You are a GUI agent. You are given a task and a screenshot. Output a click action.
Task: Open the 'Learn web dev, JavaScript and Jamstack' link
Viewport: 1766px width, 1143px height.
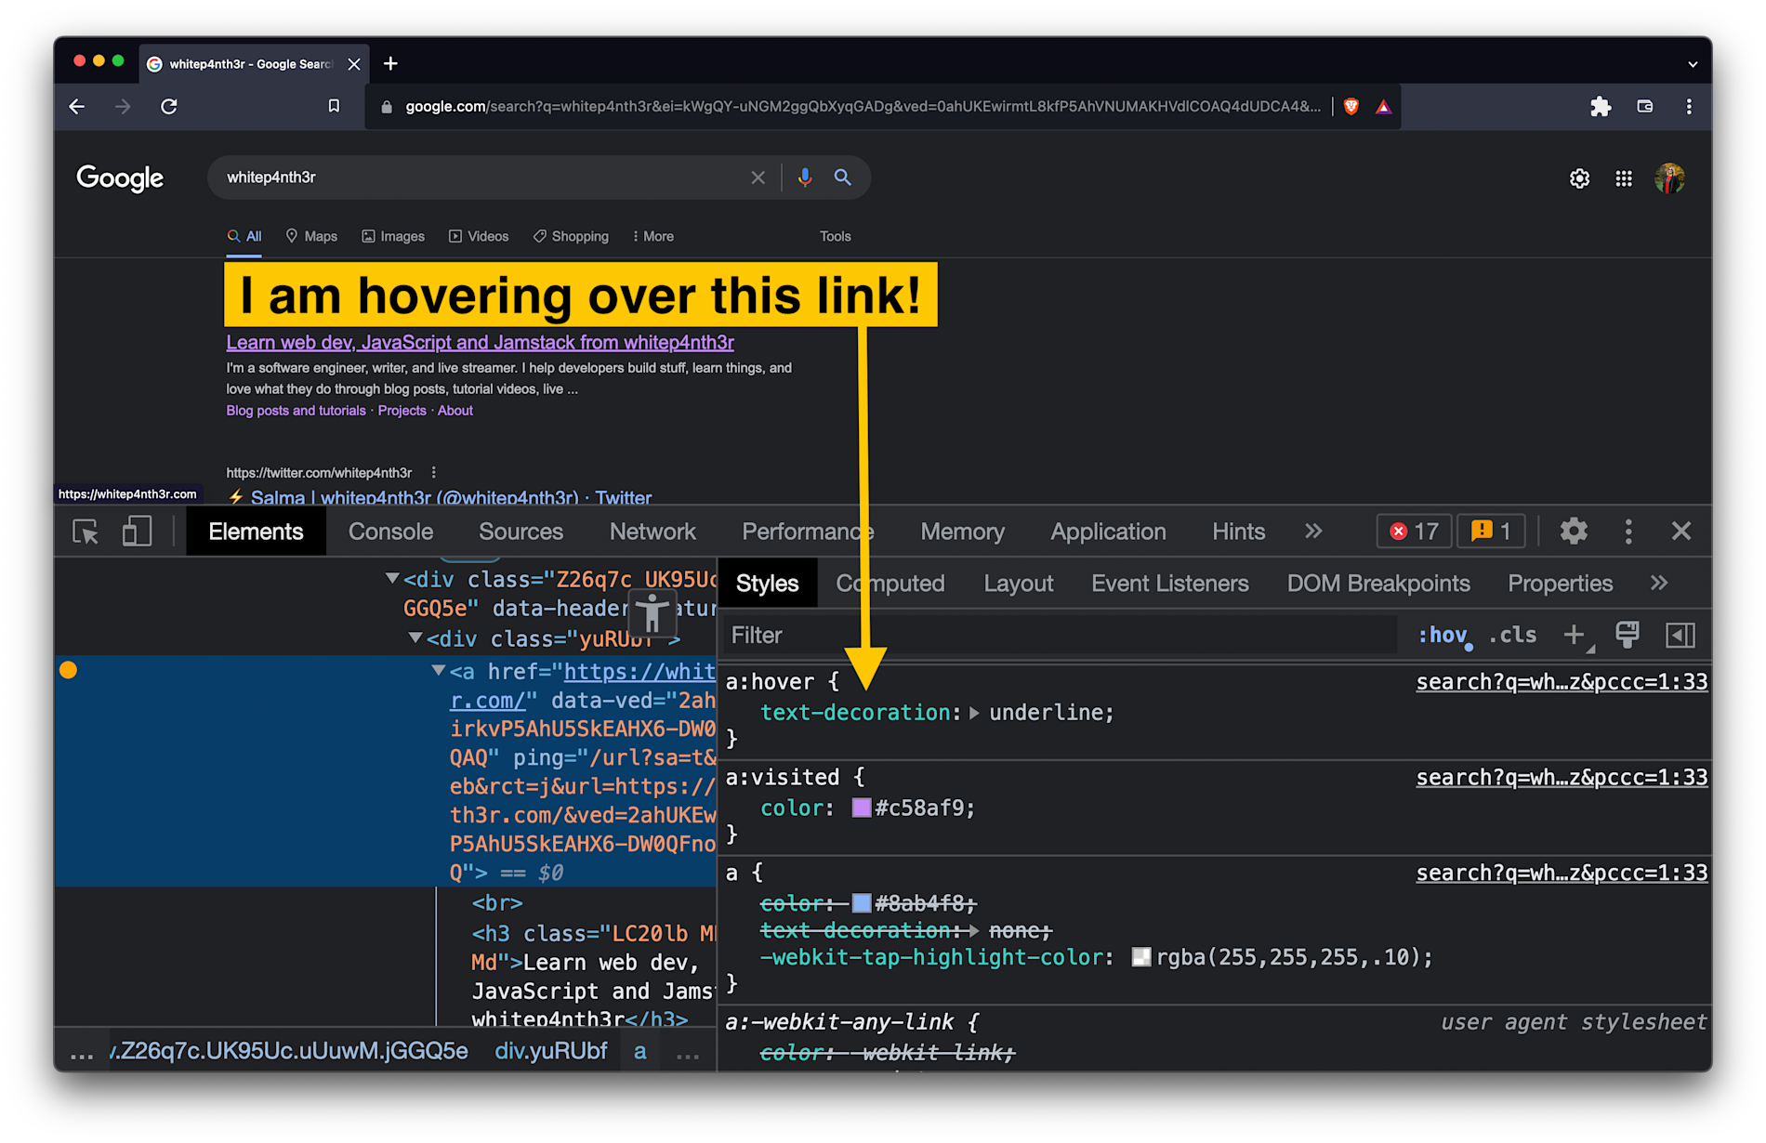[480, 342]
